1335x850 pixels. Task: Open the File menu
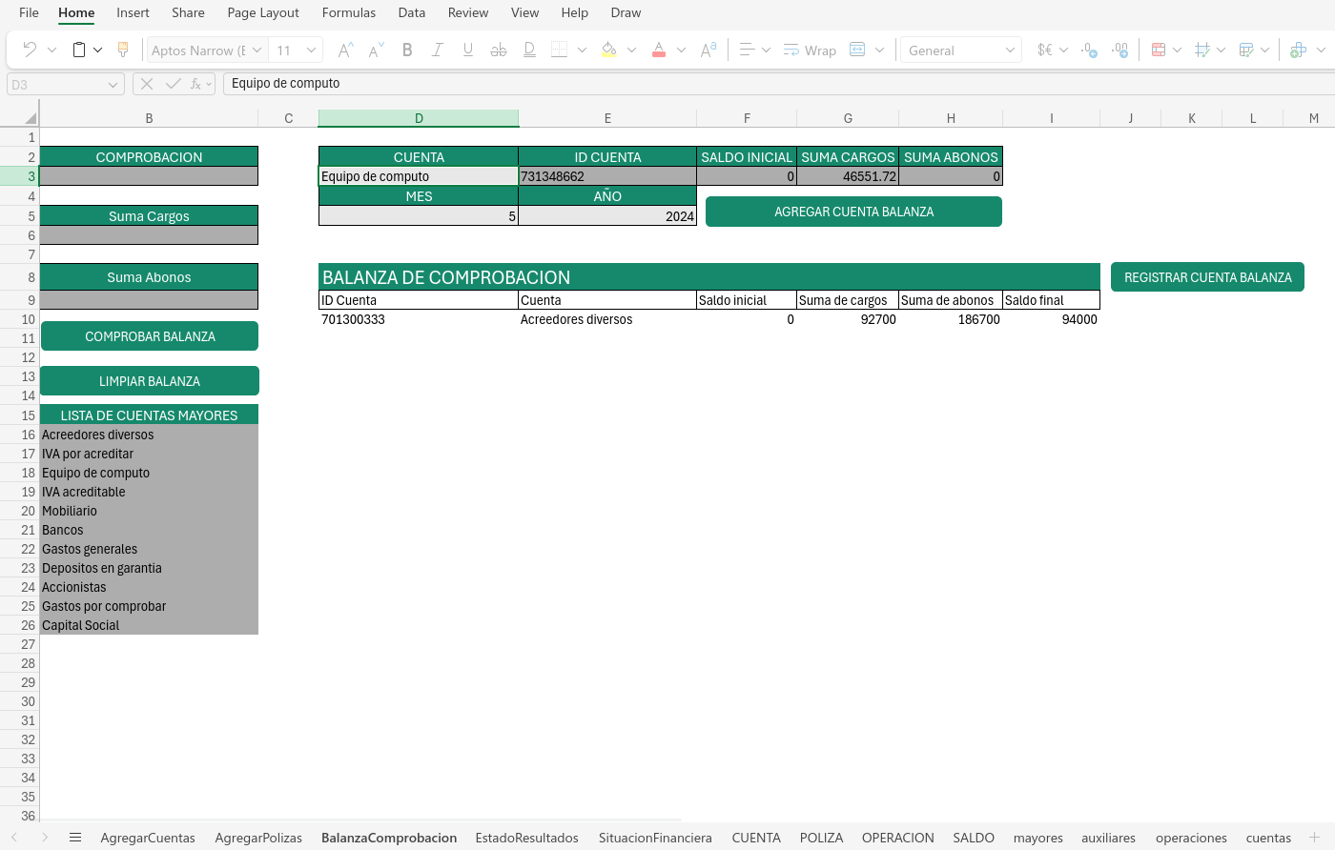30,12
